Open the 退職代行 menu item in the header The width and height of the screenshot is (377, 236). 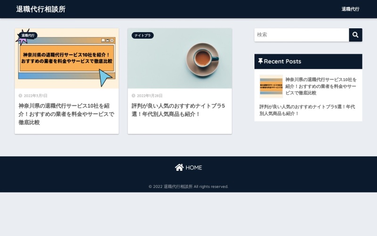(350, 9)
